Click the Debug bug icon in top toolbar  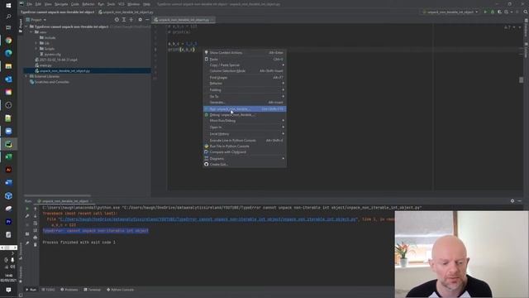[493, 12]
